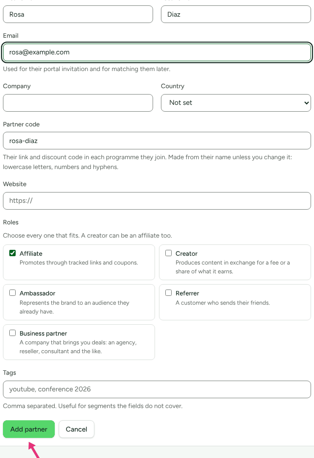Viewport: 314px width, 458px height.
Task: Enable the Ambassador role checkbox
Action: (x=12, y=292)
